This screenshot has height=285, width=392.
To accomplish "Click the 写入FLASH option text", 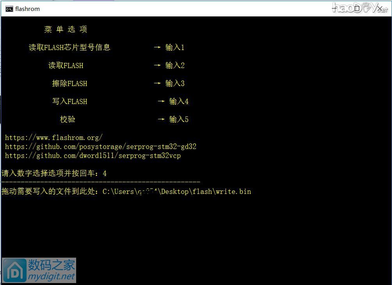I will [x=69, y=101].
